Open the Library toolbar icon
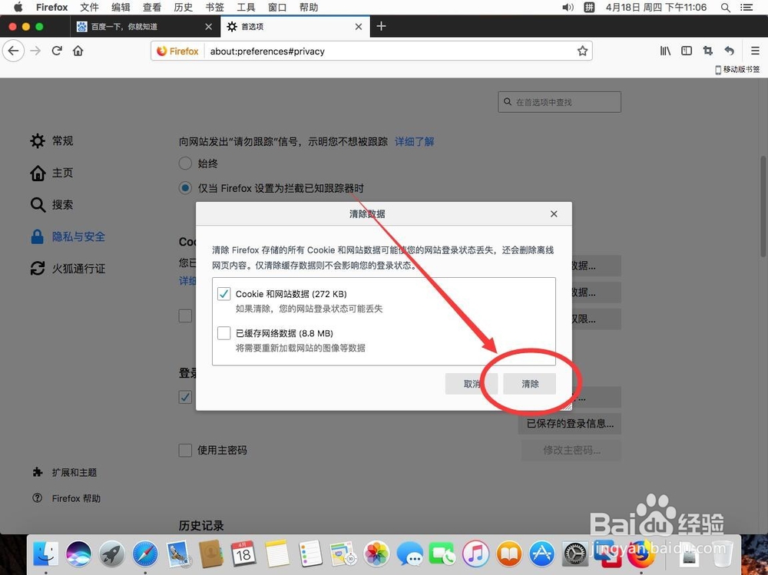 pos(665,51)
